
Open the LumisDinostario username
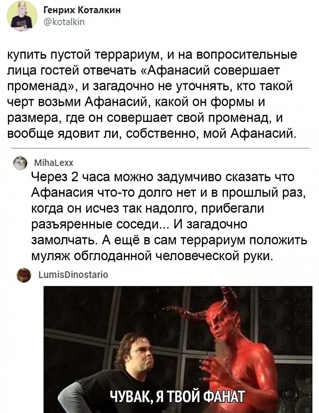pos(73,275)
